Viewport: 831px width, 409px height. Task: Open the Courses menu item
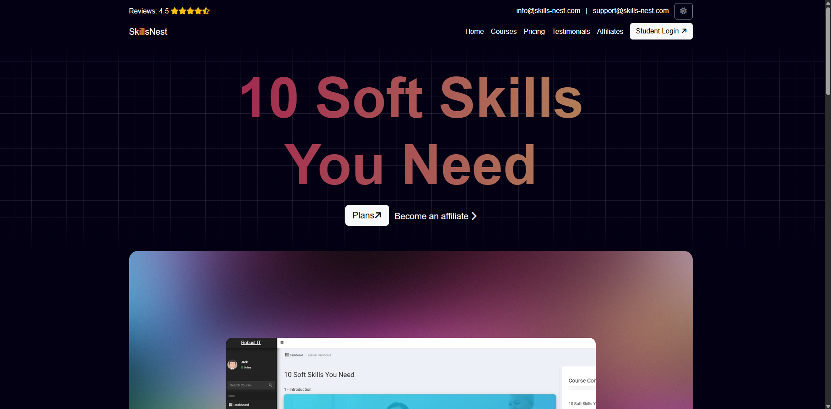pyautogui.click(x=504, y=31)
